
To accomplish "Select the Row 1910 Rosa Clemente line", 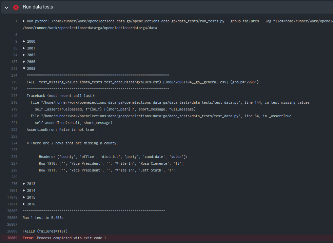I will click(111, 164).
